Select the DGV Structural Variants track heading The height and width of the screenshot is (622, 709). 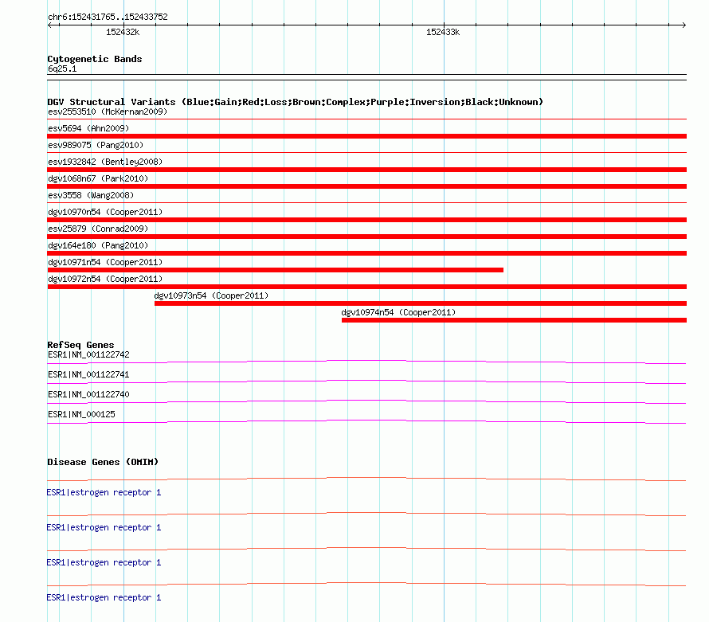(295, 102)
